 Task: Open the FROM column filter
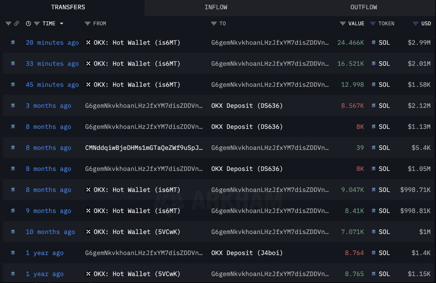[x=88, y=24]
